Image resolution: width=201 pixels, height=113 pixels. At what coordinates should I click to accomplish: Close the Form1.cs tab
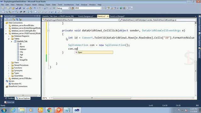click(108, 16)
